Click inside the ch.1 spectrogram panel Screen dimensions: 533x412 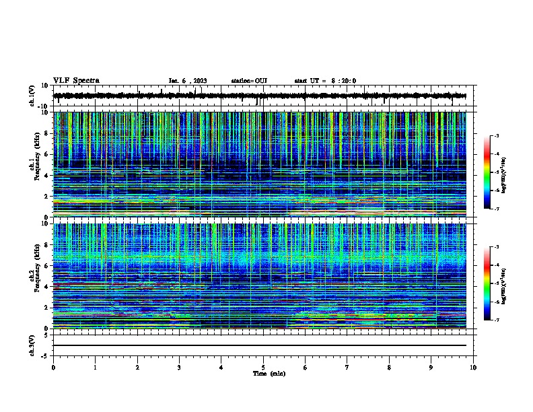[260, 164]
